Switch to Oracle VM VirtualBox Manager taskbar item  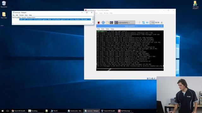[x=109, y=111]
